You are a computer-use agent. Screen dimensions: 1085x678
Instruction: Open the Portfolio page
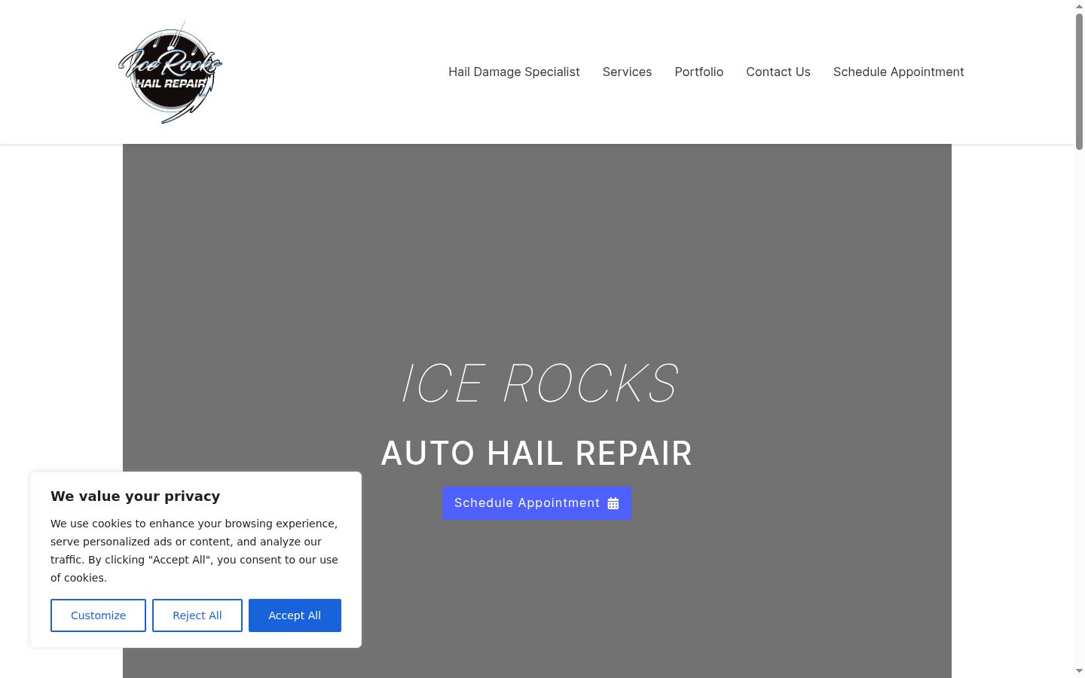[x=699, y=72]
